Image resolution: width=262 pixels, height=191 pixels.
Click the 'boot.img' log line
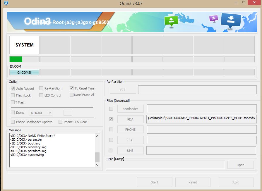(25, 143)
